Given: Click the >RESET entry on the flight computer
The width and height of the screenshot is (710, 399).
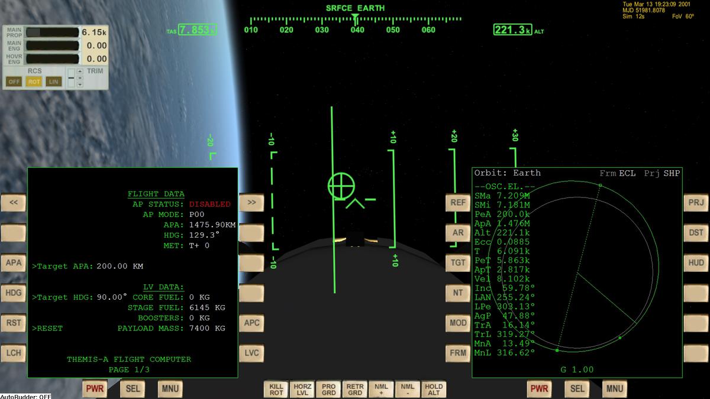Looking at the screenshot, I should click(x=47, y=327).
